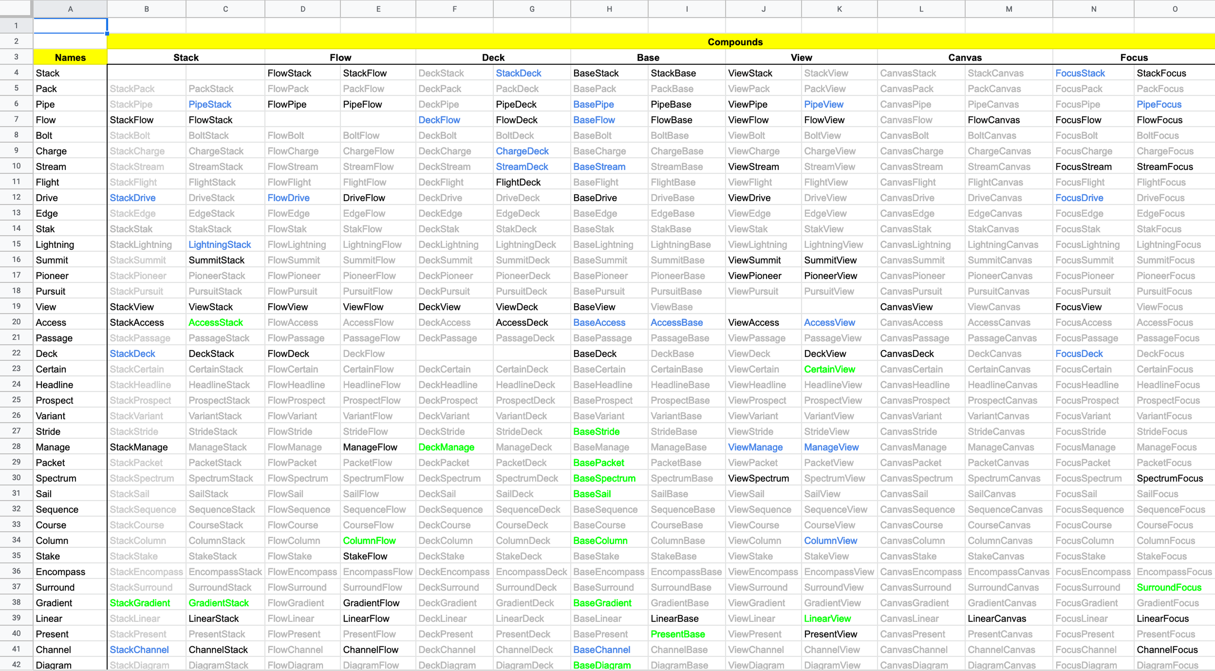Select row 2 header
Screen dimensions: 1215x671
(16, 41)
